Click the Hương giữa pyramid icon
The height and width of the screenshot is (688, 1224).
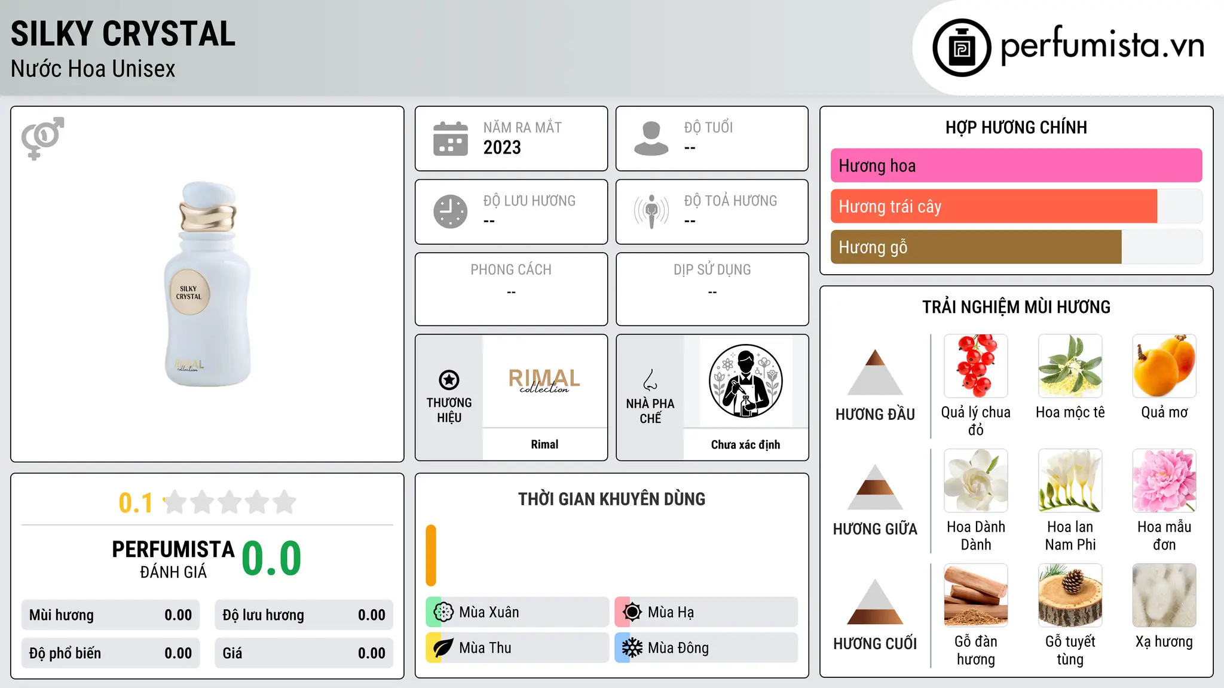click(875, 487)
